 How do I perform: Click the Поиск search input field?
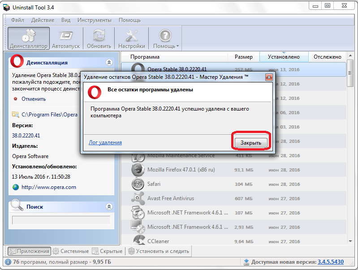61,220
